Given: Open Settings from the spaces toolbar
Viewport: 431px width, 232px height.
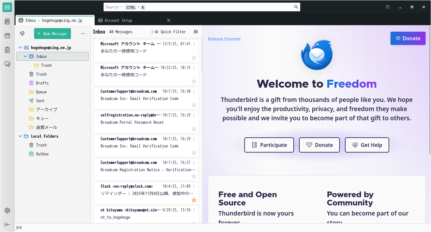Looking at the screenshot, I should (7, 210).
